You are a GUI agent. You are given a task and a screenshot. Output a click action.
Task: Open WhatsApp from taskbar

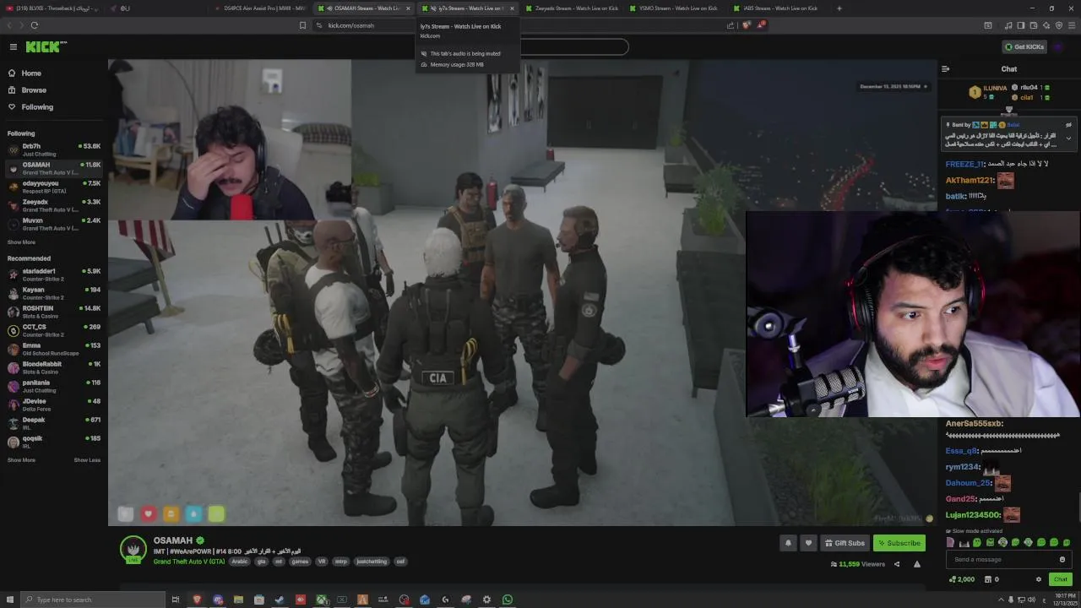[508, 600]
